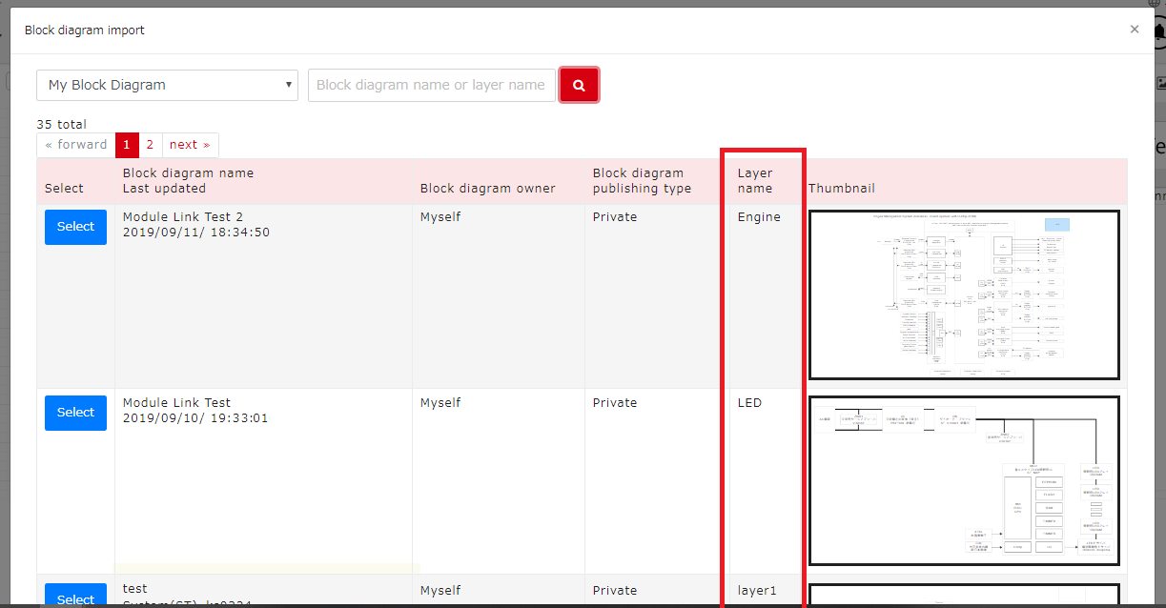Select the Module Link Test diagram
The height and width of the screenshot is (608, 1166).
(x=75, y=413)
